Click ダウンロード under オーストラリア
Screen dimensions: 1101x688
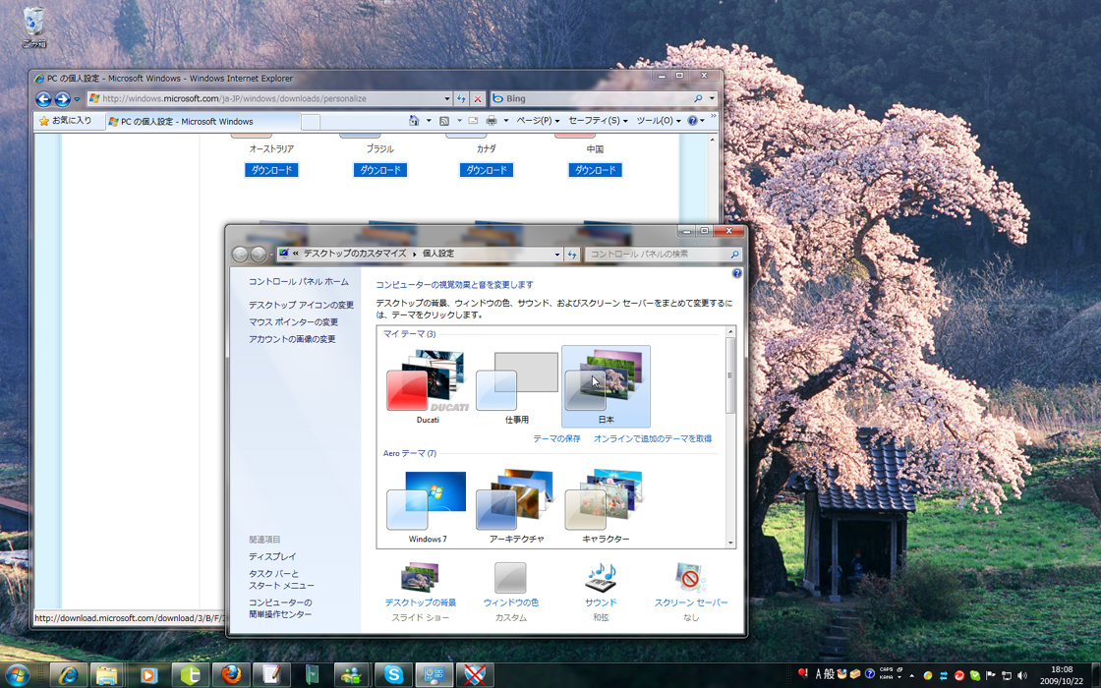tap(271, 170)
